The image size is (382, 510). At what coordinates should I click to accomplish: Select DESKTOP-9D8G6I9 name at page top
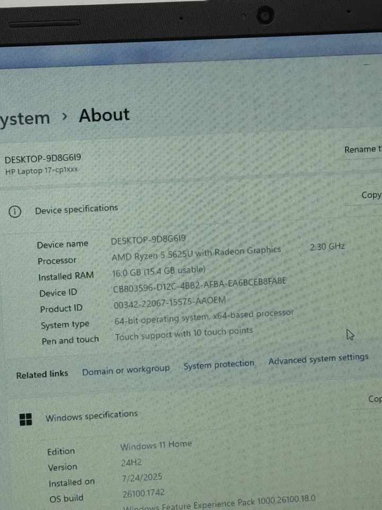(43, 158)
